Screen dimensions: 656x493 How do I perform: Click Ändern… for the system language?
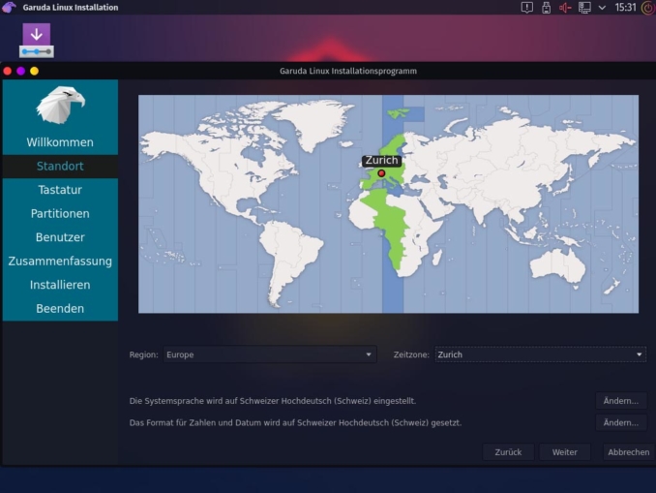click(x=620, y=400)
